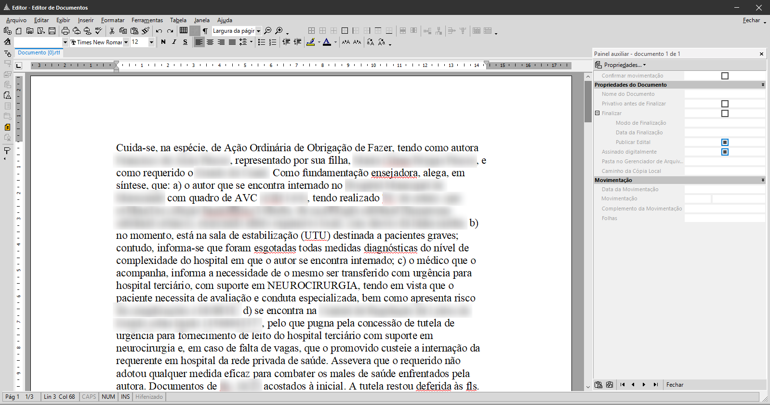Apply the font color A swatch

327,42
